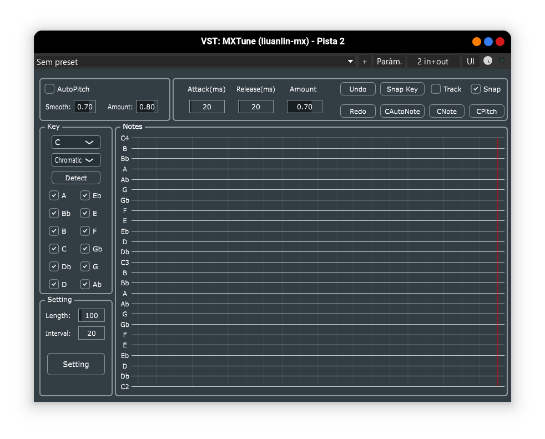Viewport: 545px width, 439px height.
Task: Click the Detect button
Action: pos(76,178)
